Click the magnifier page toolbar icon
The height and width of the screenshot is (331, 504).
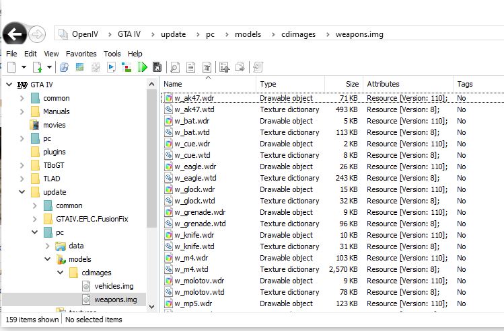[x=175, y=67]
